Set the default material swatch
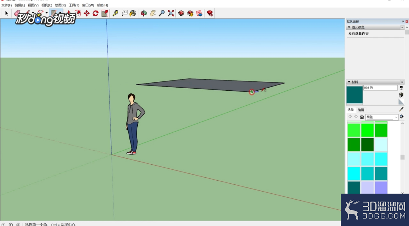This screenshot has width=409, height=226. [x=402, y=102]
